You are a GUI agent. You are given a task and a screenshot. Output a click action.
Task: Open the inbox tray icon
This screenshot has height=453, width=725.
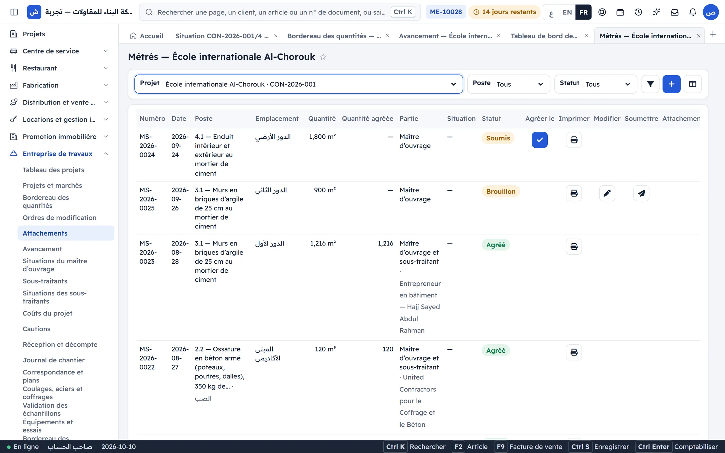point(675,12)
